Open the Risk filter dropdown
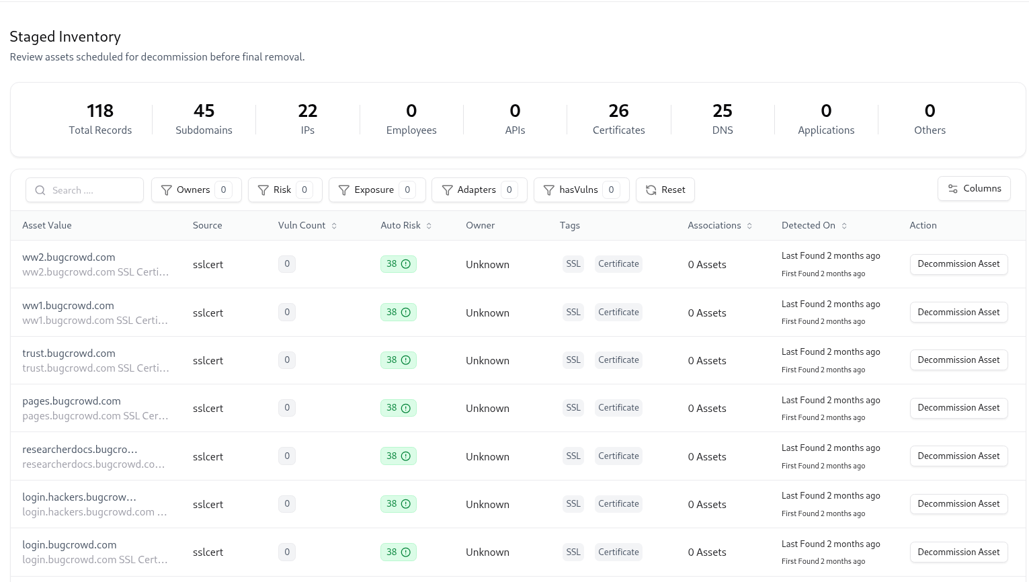This screenshot has width=1029, height=582. point(285,190)
